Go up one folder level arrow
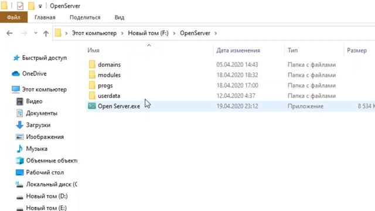The image size is (375, 211). point(46,33)
